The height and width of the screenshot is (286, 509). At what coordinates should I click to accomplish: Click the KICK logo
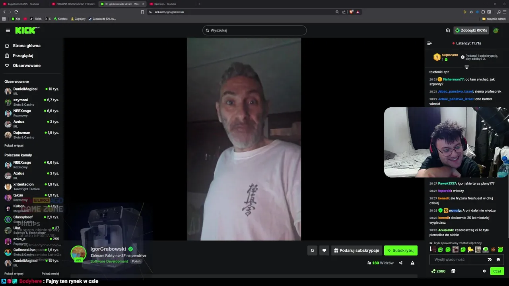tap(27, 31)
